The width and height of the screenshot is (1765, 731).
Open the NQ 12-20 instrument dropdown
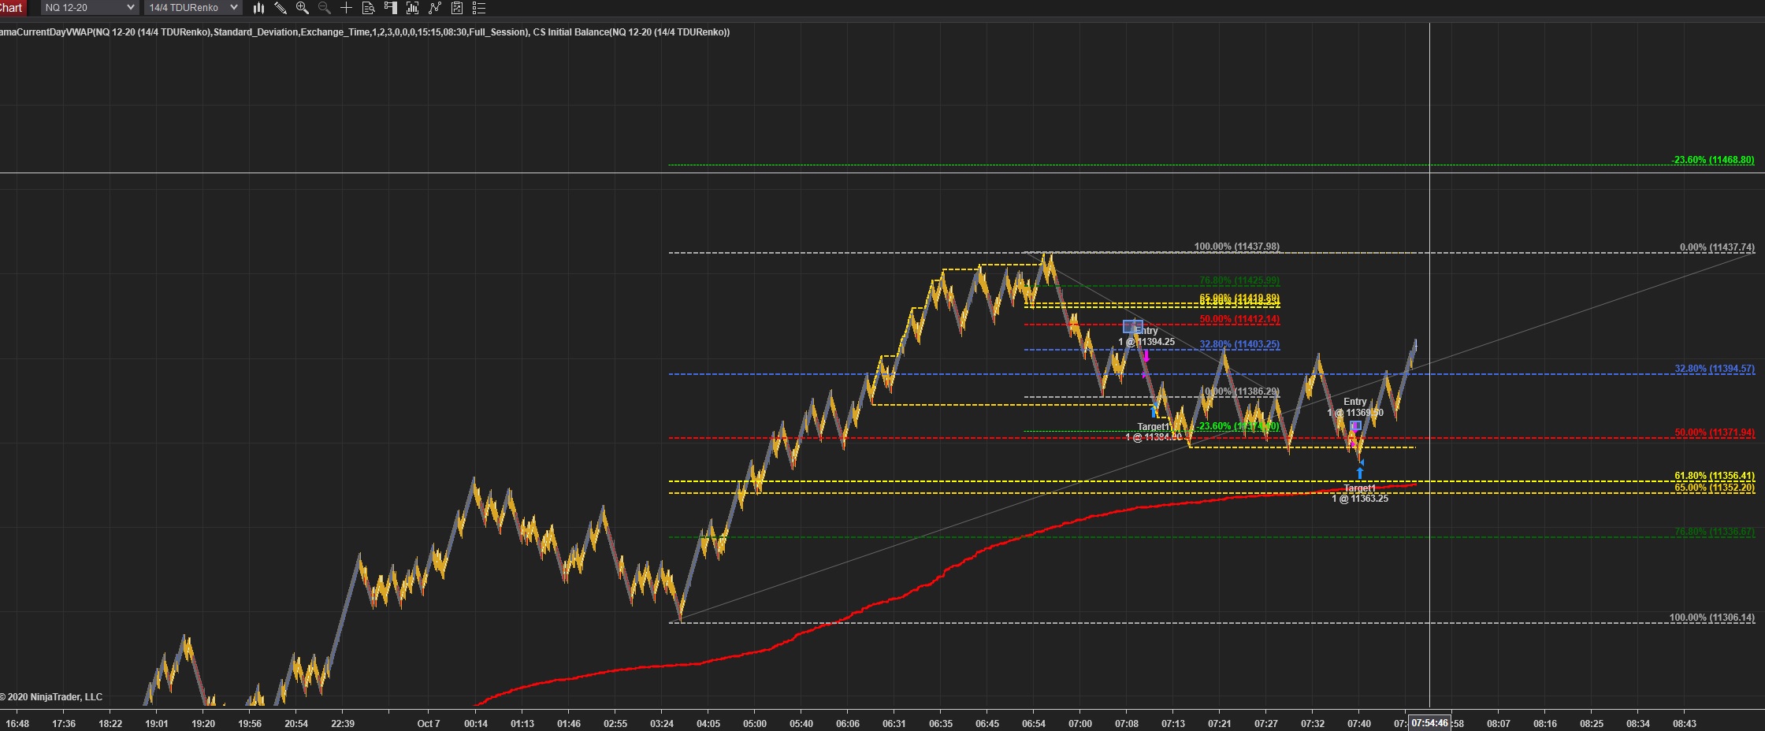tap(89, 8)
